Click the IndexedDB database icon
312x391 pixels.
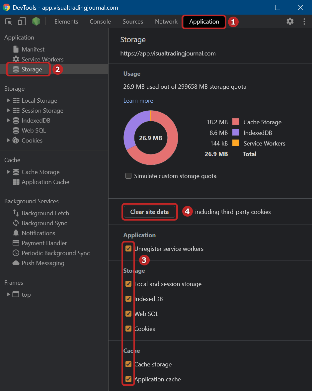pos(16,121)
